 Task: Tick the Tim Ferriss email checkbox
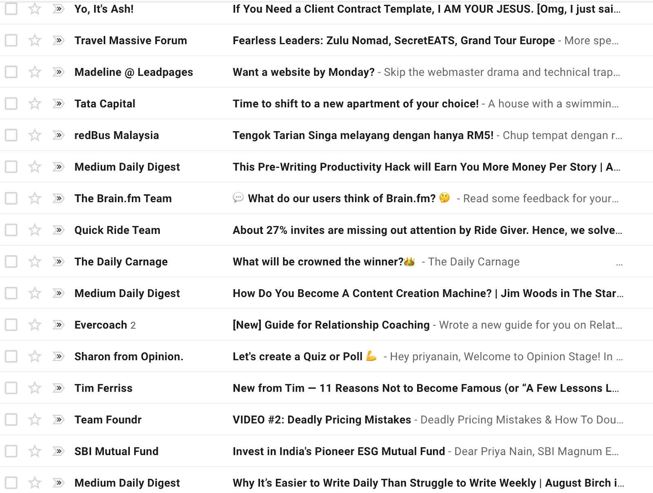tap(11, 388)
